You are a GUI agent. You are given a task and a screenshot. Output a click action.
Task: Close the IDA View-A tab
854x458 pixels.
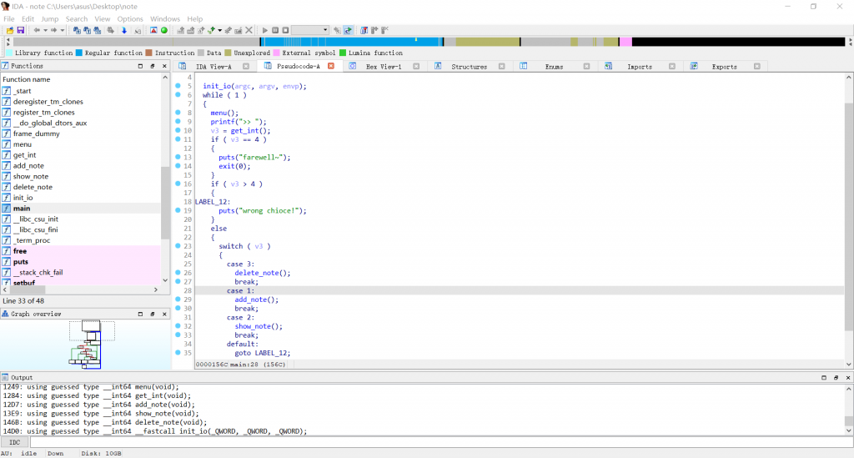tap(246, 67)
